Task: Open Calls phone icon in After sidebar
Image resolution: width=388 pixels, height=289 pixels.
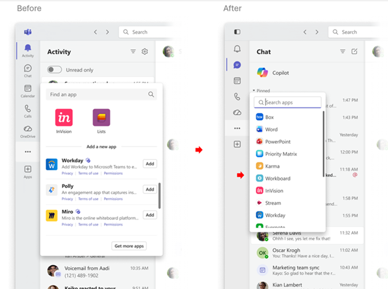Action: pyautogui.click(x=237, y=96)
